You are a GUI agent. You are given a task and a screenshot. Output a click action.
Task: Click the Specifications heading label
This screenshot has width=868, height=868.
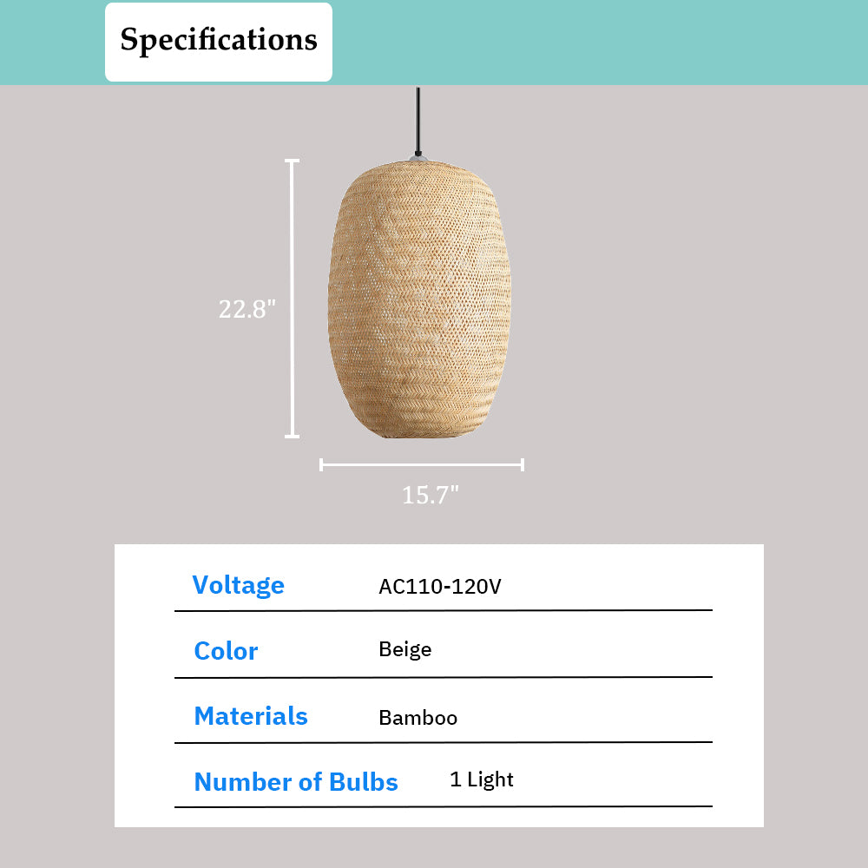pyautogui.click(x=219, y=41)
